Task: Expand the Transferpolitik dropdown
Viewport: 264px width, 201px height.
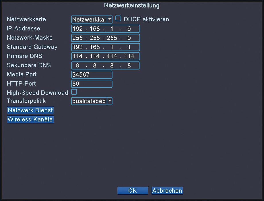Action: click(x=109, y=101)
